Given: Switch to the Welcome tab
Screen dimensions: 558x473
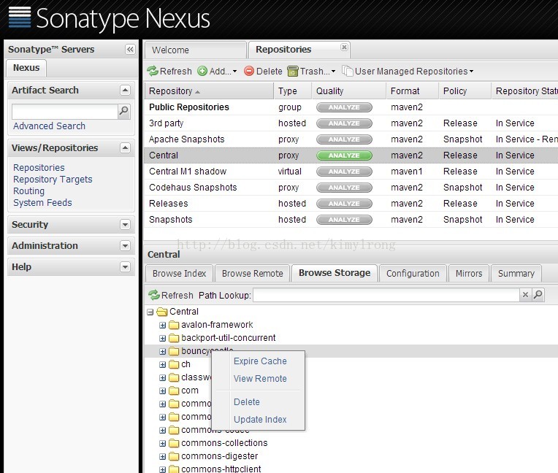Looking at the screenshot, I should click(x=195, y=50).
